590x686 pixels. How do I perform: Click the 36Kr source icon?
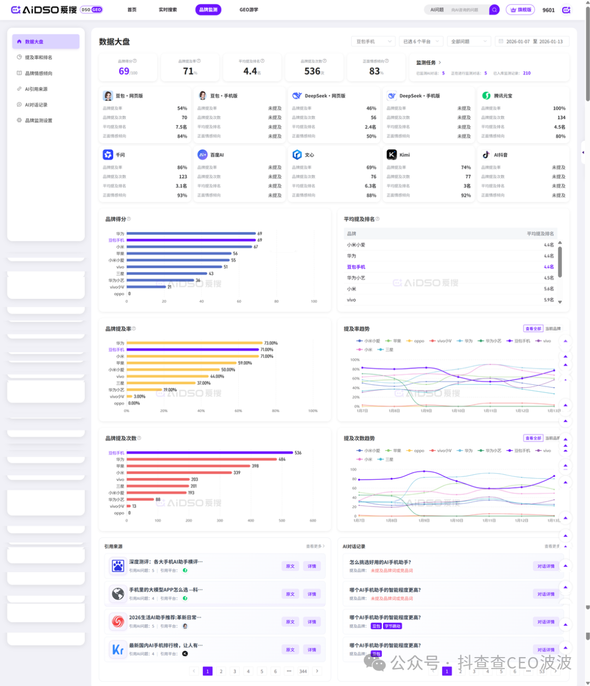coord(117,649)
